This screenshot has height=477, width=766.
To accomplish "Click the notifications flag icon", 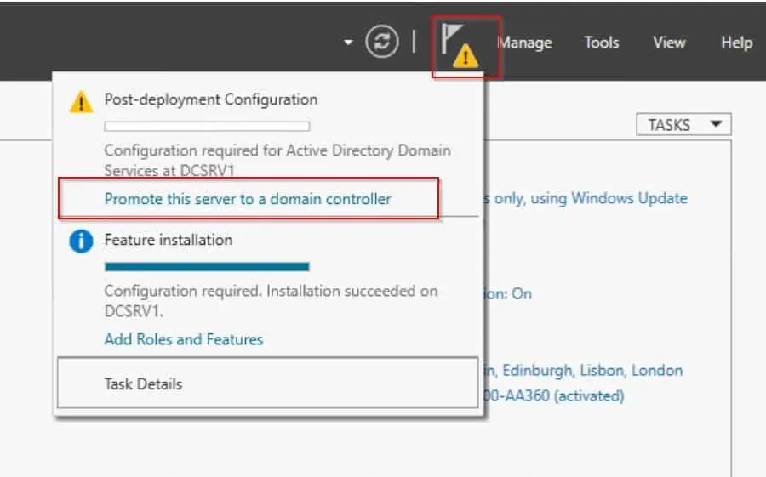I will click(460, 46).
